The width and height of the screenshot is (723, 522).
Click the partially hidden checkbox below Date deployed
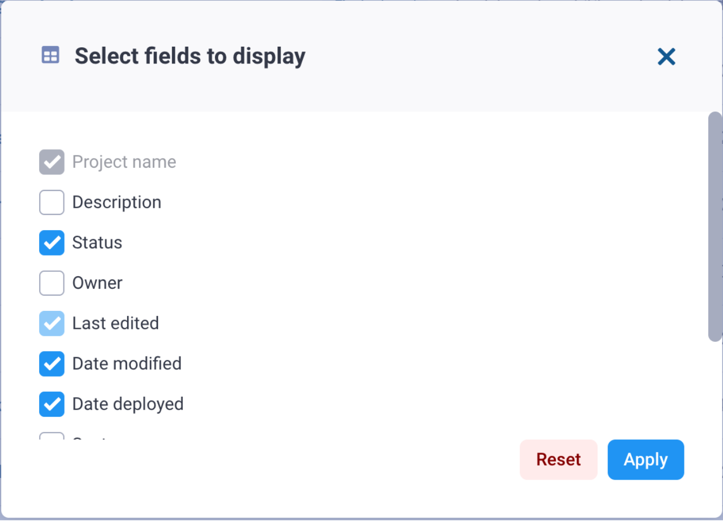[52, 436]
